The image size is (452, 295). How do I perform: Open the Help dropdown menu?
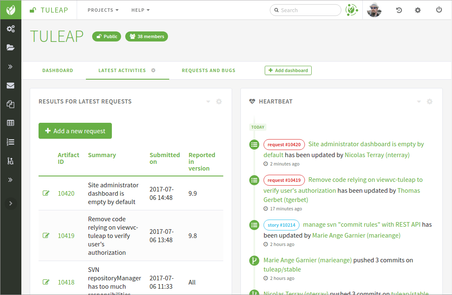click(x=140, y=10)
